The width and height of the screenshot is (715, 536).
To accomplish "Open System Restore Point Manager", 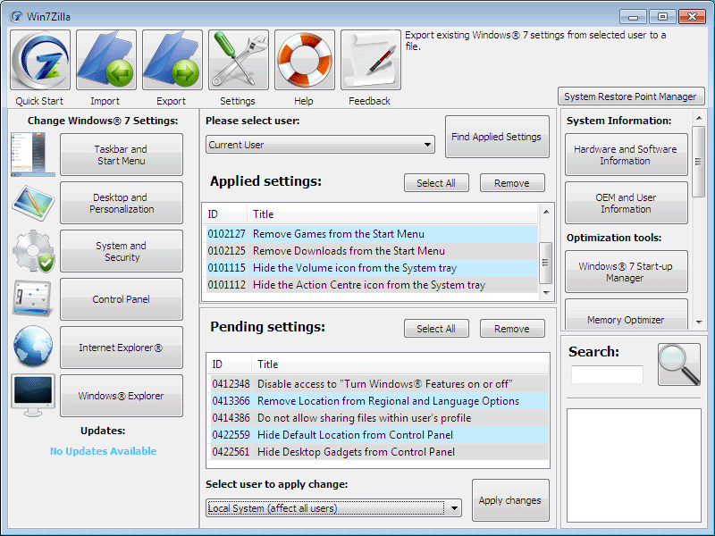I will tap(631, 96).
